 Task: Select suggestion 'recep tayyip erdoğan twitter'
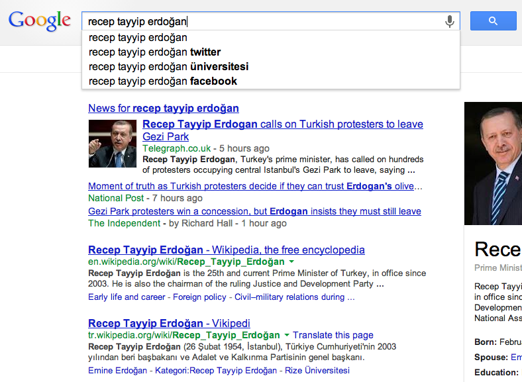271,52
